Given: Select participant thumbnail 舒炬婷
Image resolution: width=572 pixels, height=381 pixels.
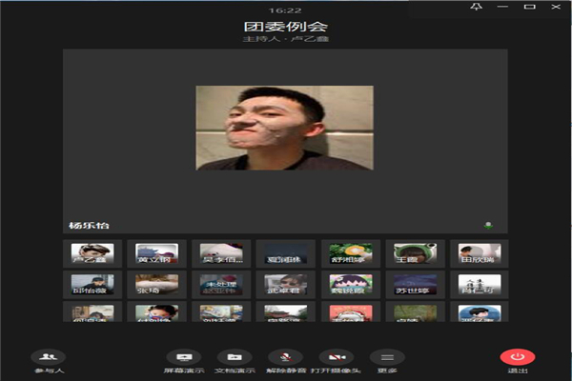Looking at the screenshot, I should tap(350, 253).
